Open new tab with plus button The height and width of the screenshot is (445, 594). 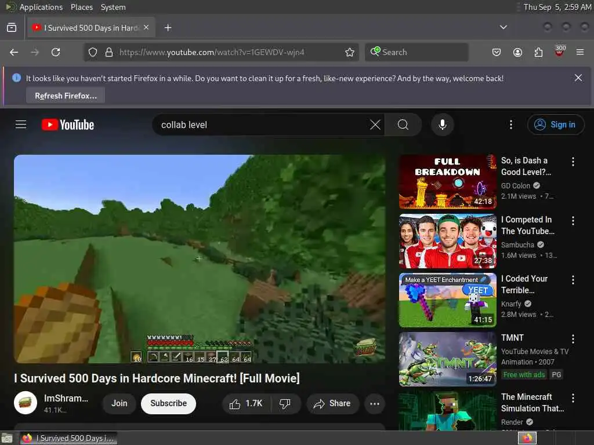(x=168, y=28)
